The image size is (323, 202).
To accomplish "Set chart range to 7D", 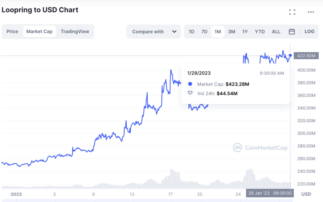I will click(x=204, y=32).
